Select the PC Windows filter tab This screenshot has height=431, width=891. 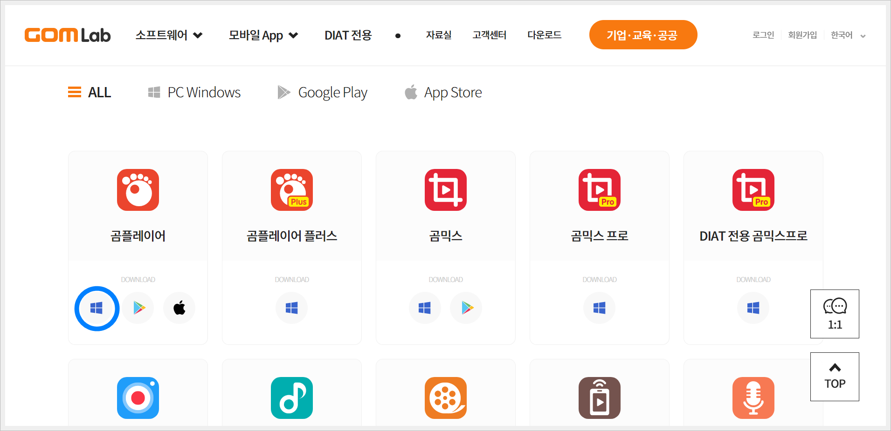[x=194, y=92]
